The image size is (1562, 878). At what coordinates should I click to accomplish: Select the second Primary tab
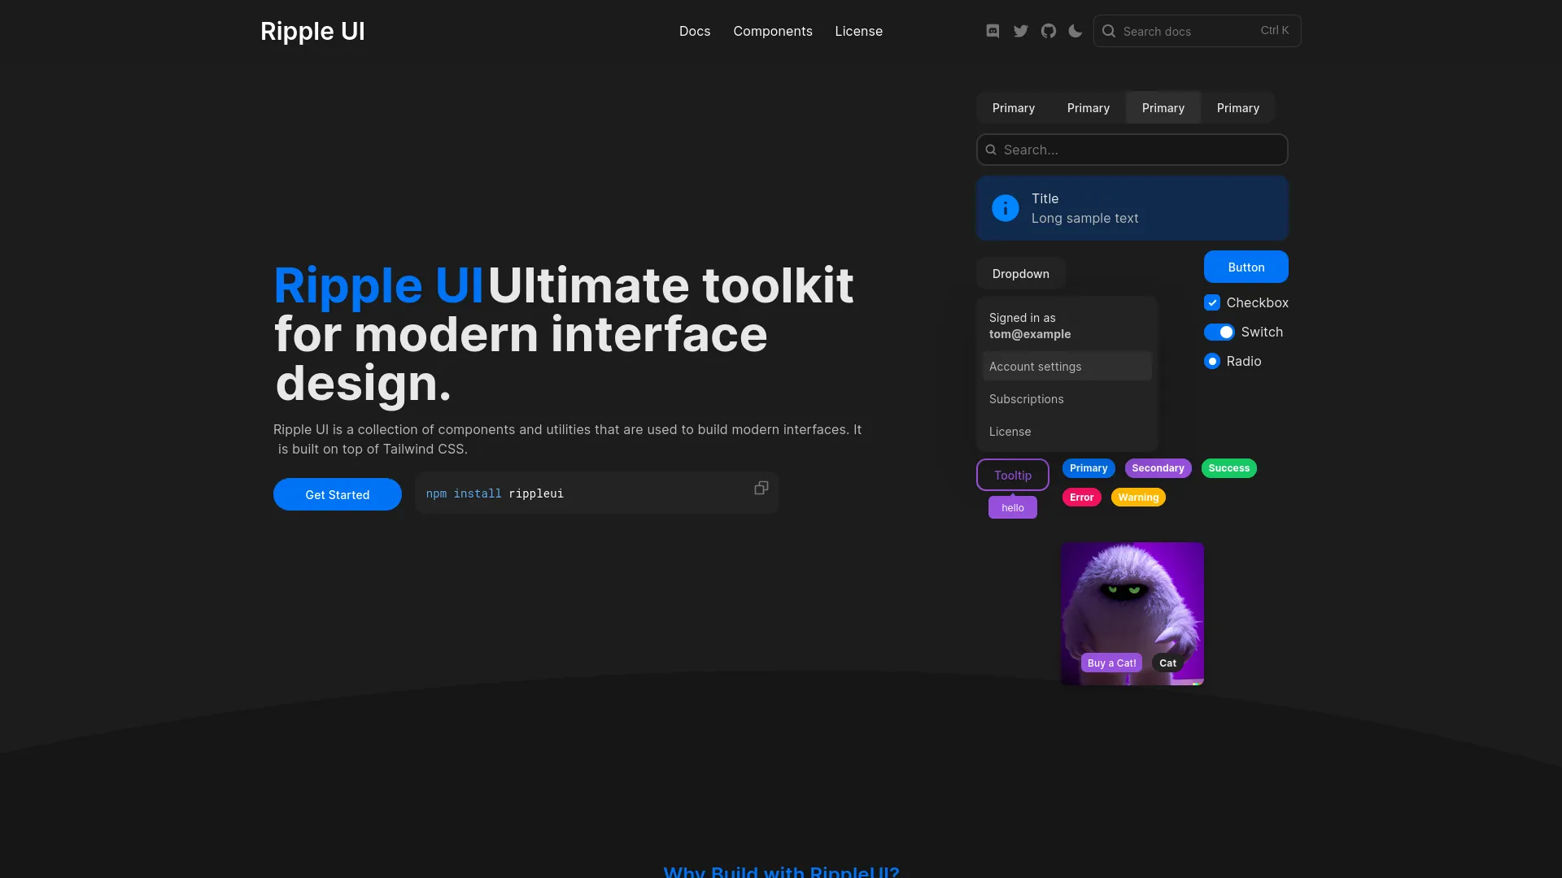(x=1089, y=108)
